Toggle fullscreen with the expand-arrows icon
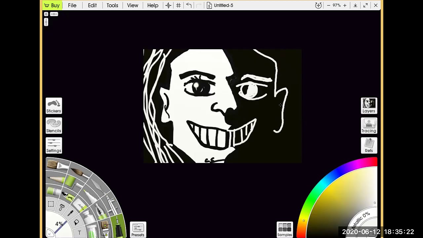This screenshot has height=238, width=423. (x=365, y=5)
